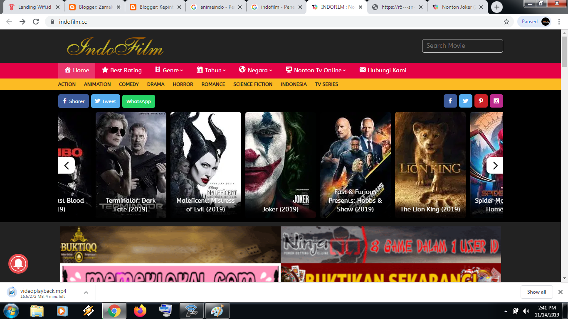Click the address bar showing indofilm.cc

click(x=279, y=22)
